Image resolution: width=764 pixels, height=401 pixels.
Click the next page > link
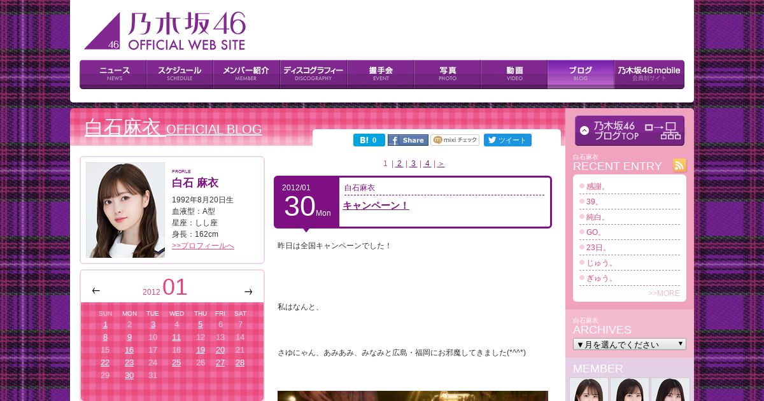[441, 164]
